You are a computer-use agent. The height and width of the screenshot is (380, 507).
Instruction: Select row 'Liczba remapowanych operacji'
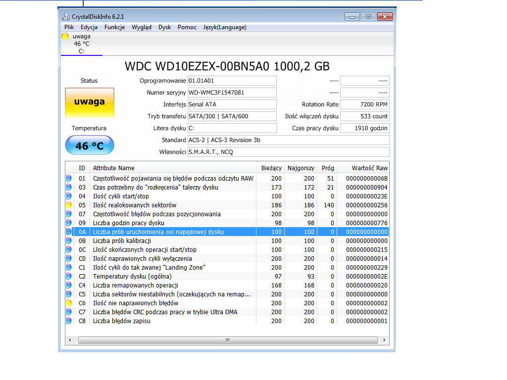point(227,285)
